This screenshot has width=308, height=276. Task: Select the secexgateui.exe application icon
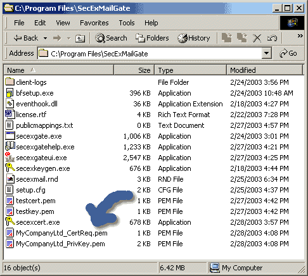pyautogui.click(x=10, y=157)
